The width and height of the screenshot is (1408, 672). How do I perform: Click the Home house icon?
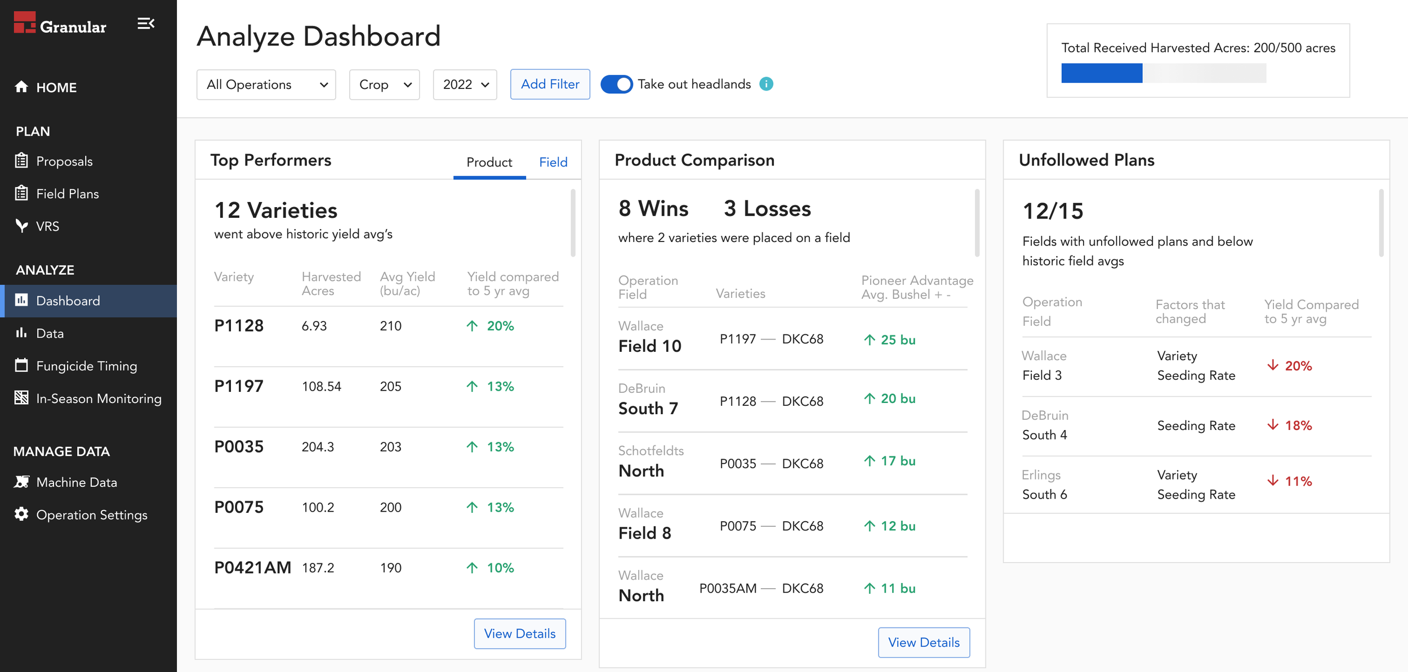21,87
